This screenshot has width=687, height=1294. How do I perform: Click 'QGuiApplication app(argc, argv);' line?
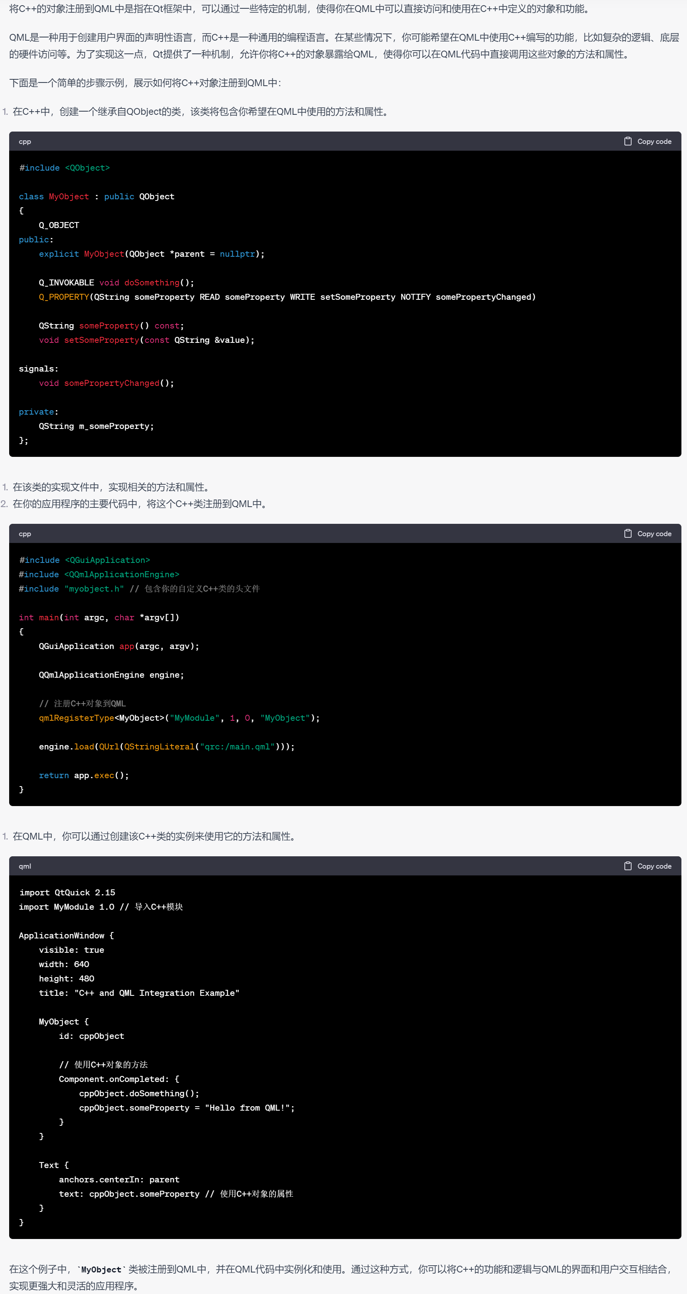119,646
